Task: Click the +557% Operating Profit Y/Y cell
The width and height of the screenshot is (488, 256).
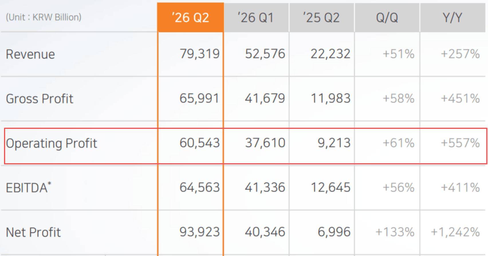Action: click(x=460, y=143)
